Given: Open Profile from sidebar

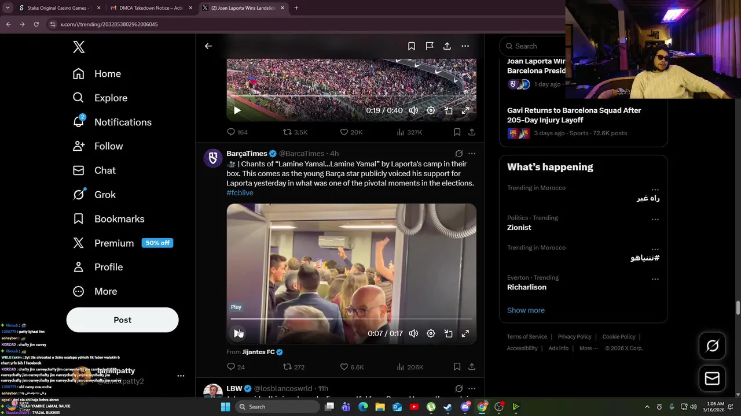Looking at the screenshot, I should point(97,267).
